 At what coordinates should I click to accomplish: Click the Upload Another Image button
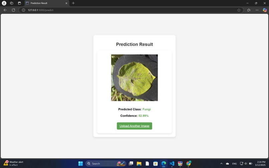(134, 126)
